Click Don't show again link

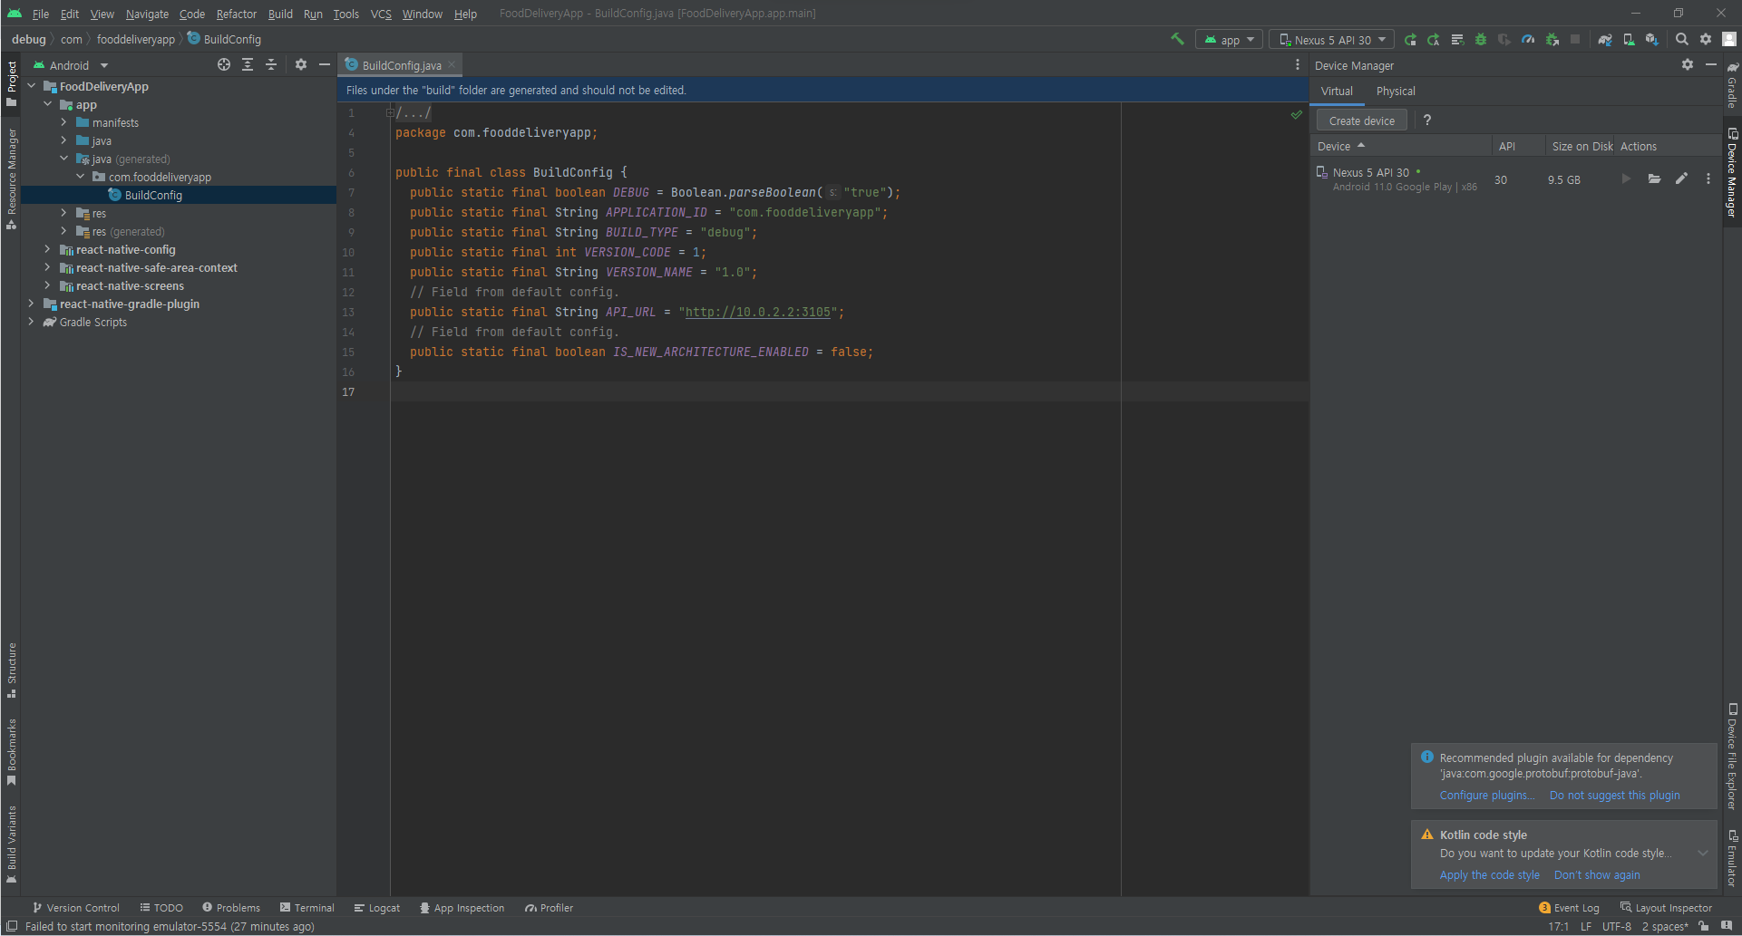(1596, 874)
